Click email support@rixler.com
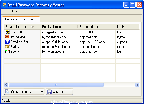Screen dimensions: 144x104 point(55,42)
